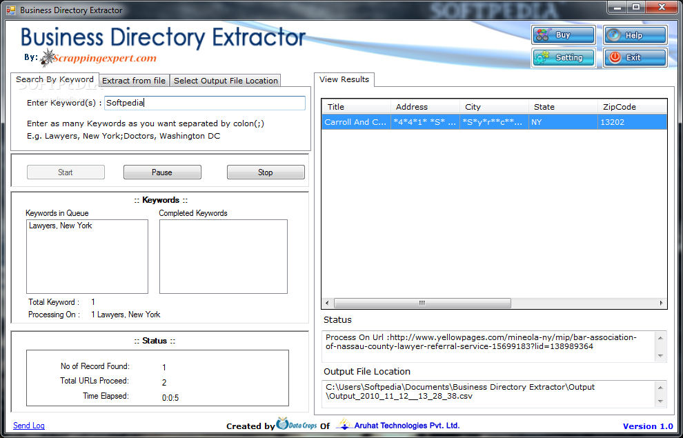683x438 pixels.
Task: Click the '1 Lawyers, New York' processing value
Action: (x=126, y=315)
